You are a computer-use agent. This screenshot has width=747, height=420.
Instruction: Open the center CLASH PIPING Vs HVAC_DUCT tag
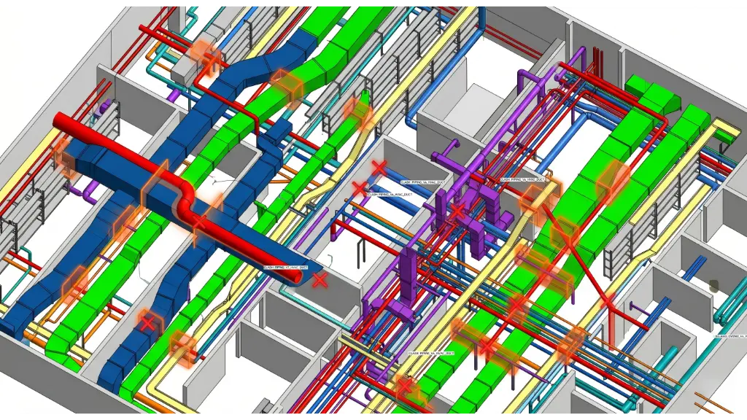424,182
